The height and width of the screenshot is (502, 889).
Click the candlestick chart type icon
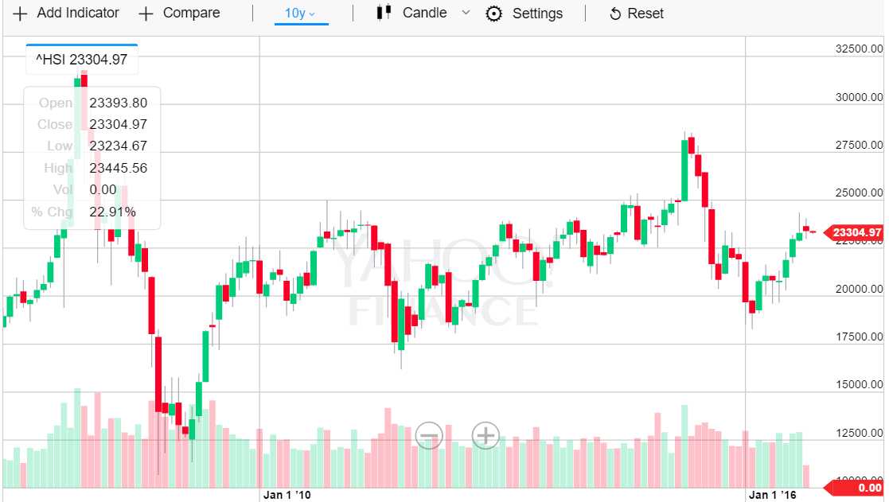click(x=384, y=13)
